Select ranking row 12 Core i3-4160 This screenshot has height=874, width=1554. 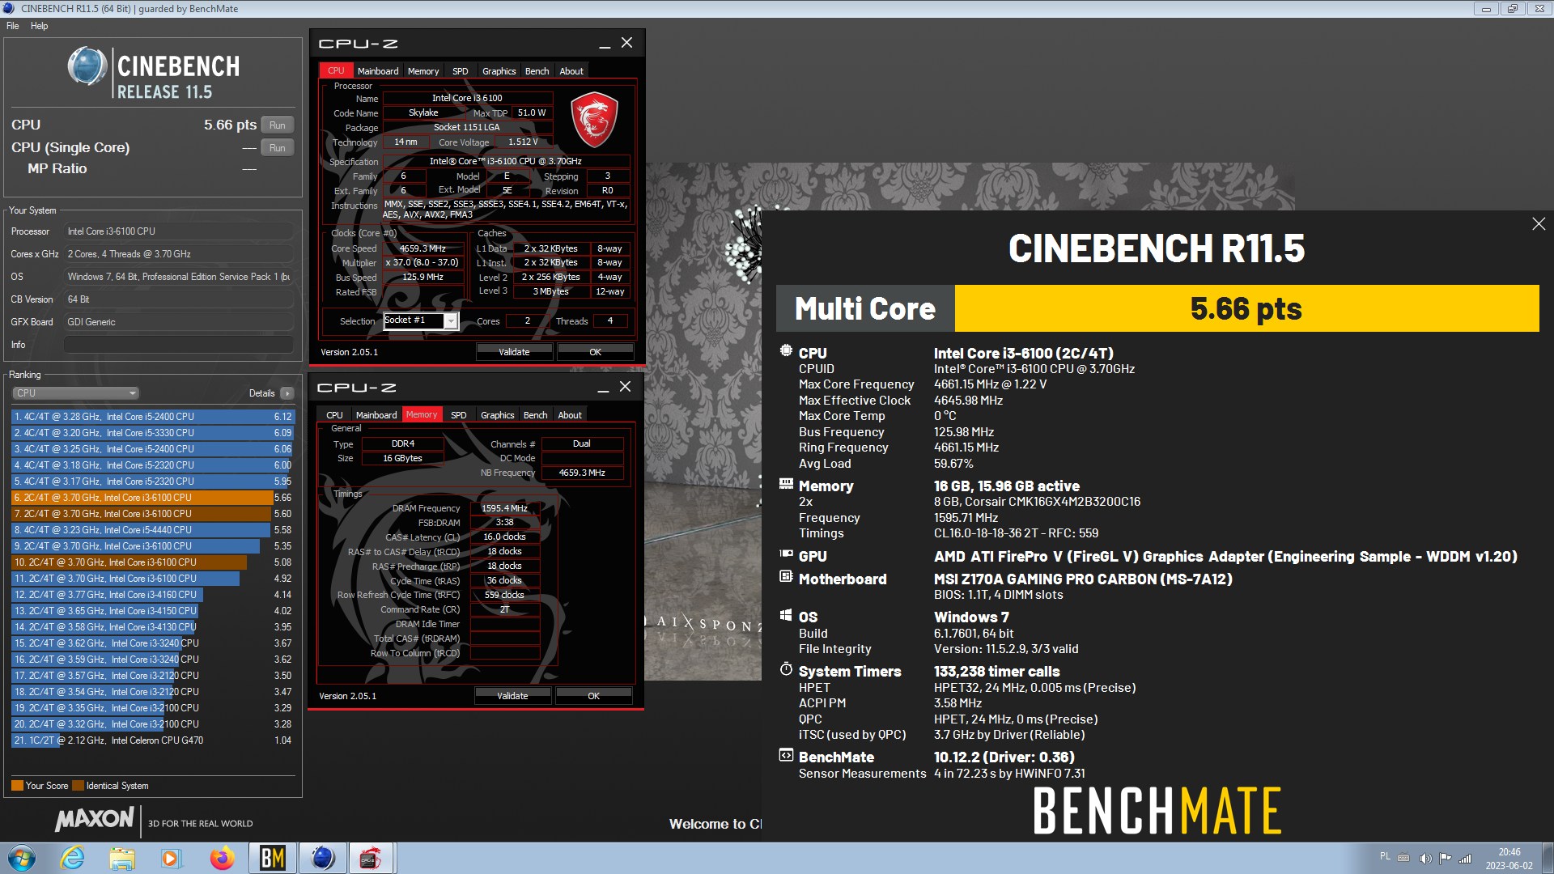[153, 595]
